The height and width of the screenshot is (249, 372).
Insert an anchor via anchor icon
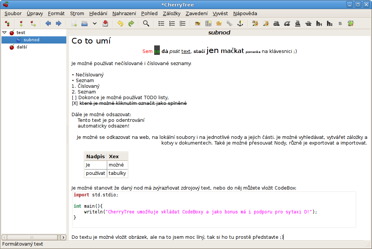click(x=240, y=23)
